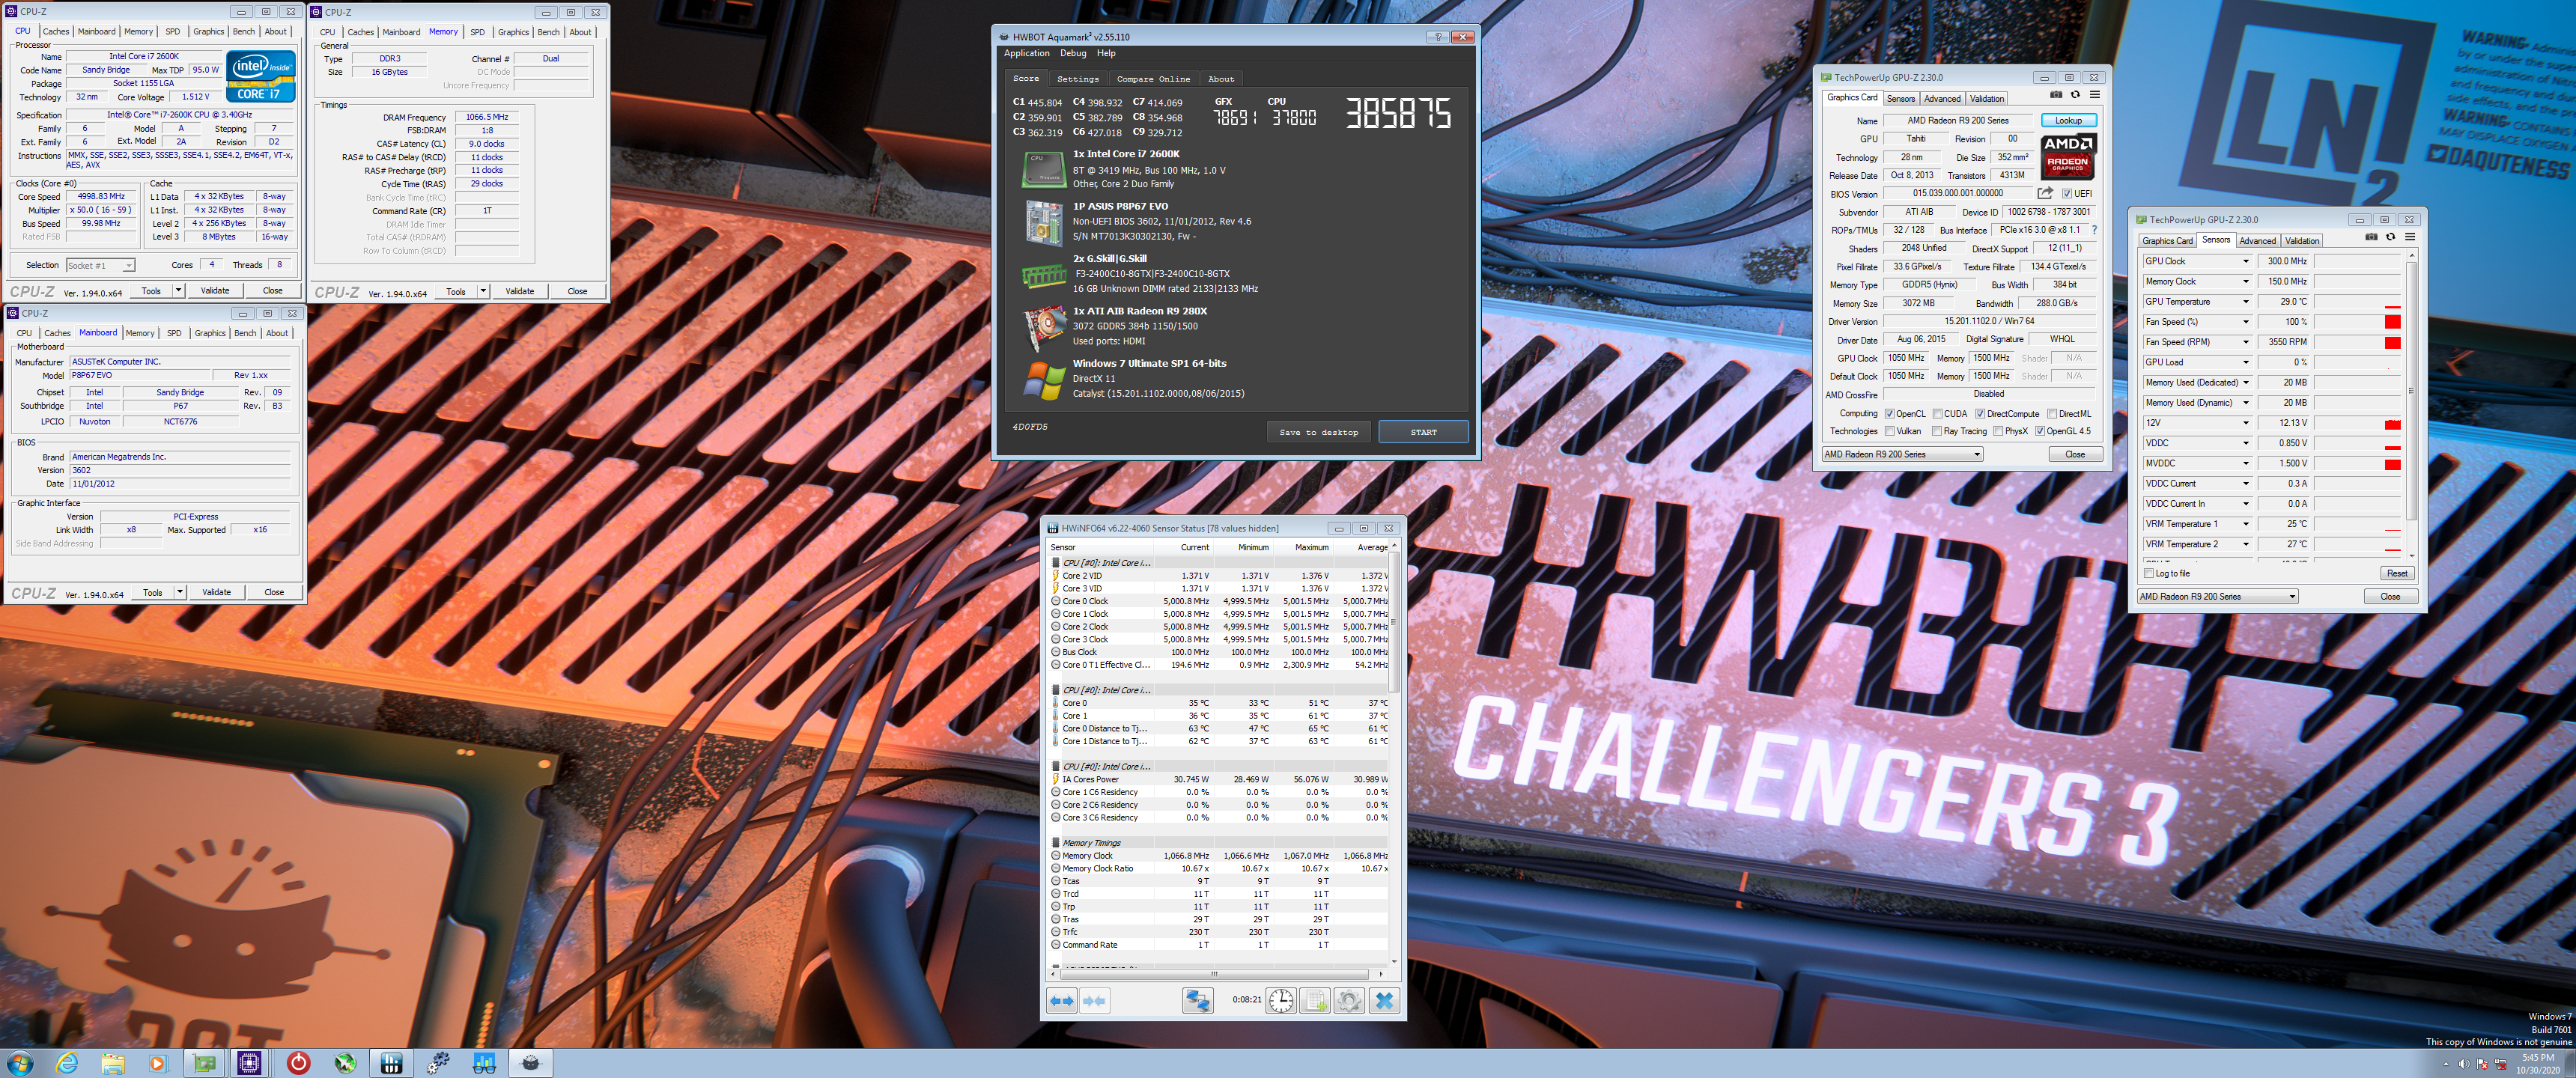Click the red power button taskbar icon

pos(298,1063)
